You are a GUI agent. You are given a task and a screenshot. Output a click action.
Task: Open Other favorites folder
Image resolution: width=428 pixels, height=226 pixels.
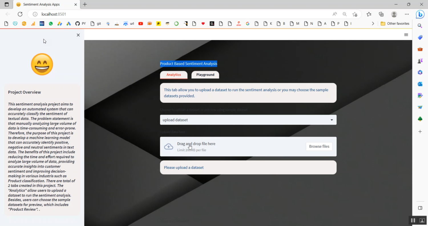395,24
